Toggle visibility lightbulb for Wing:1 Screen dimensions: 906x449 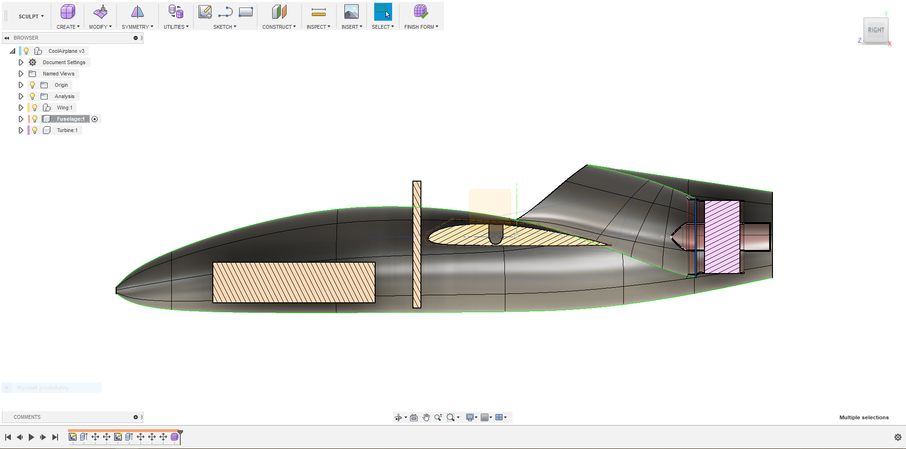coord(35,108)
